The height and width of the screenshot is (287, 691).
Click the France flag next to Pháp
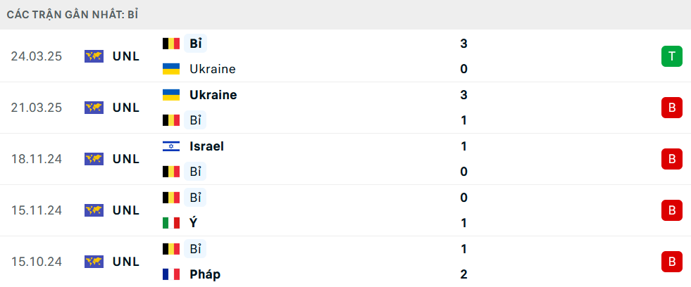tap(171, 274)
